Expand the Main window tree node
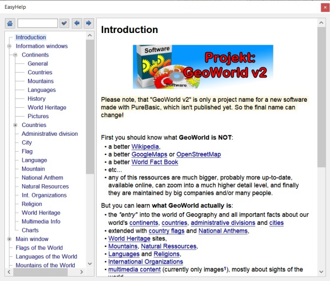 [9, 239]
